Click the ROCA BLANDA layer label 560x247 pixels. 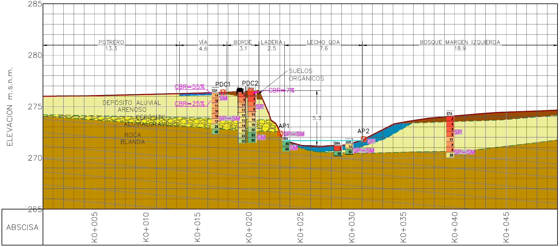coord(133,138)
